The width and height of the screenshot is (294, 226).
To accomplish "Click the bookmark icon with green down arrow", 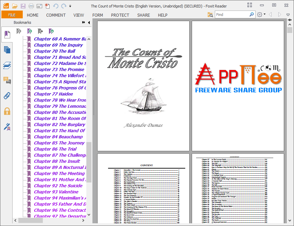I will [x=51, y=31].
